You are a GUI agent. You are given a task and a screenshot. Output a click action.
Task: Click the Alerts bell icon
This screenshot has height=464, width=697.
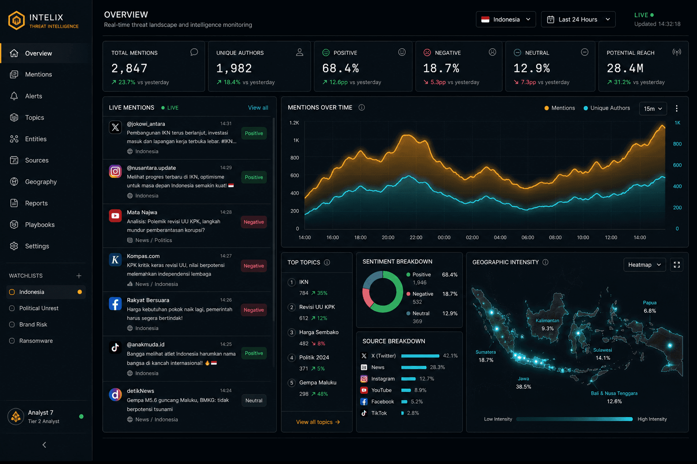pos(14,96)
